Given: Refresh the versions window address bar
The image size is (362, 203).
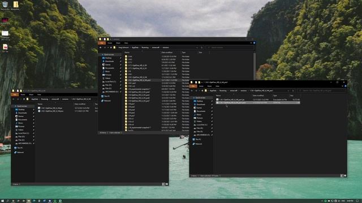Looking at the screenshot, I should [x=201, y=47].
